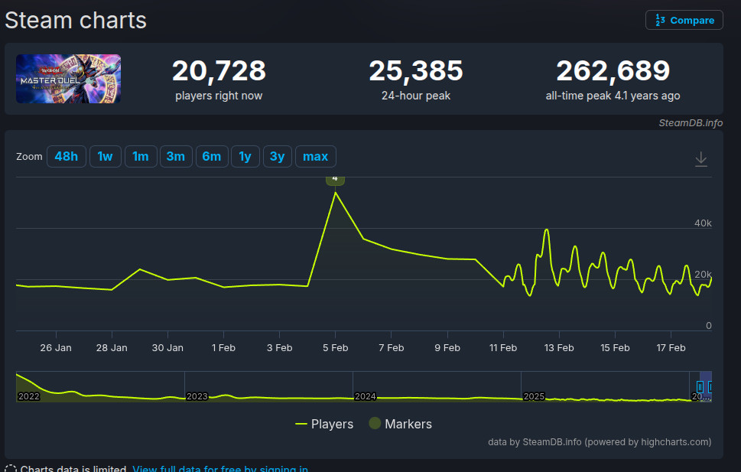Click the 2024 label in navigator timeline
This screenshot has width=741, height=472.
pyautogui.click(x=366, y=396)
